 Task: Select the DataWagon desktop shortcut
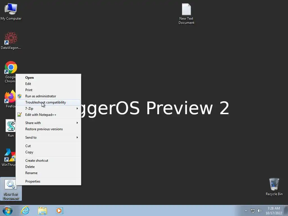(x=11, y=40)
